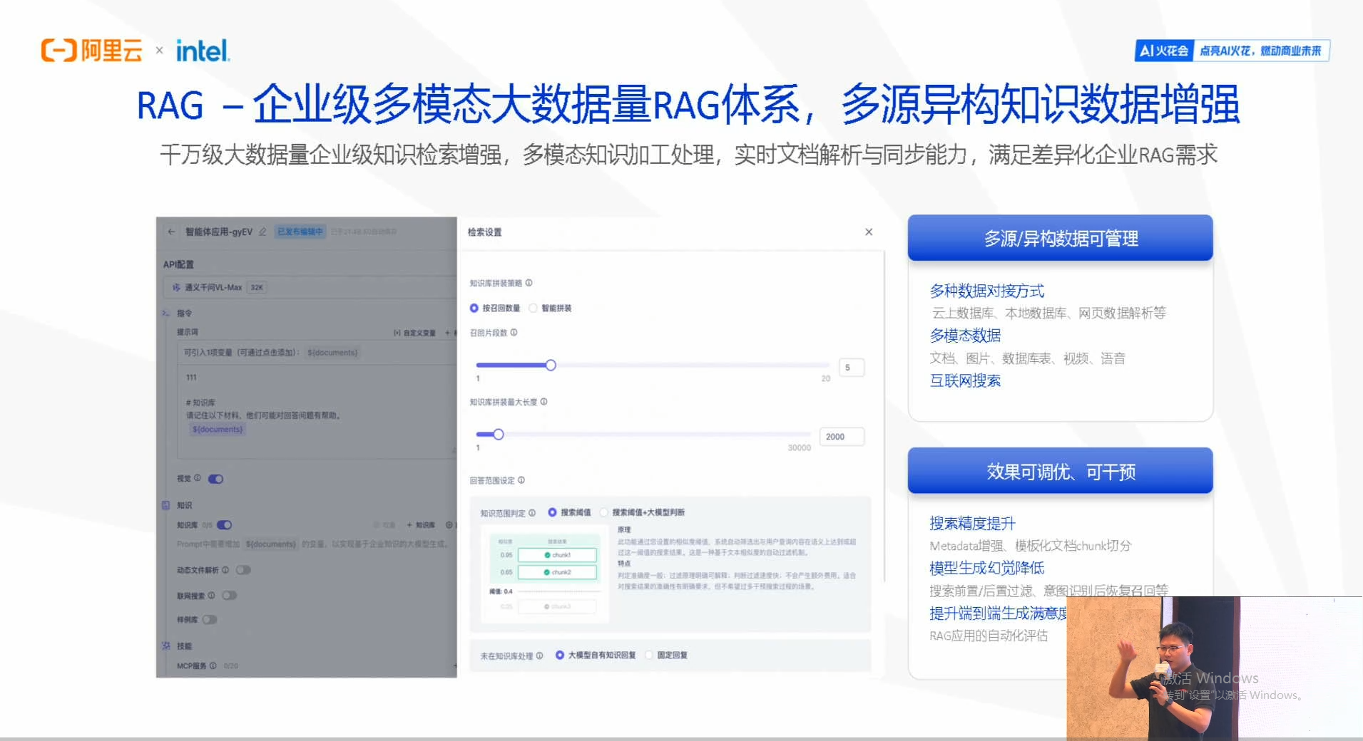The height and width of the screenshot is (741, 1363).
Task: Select the 搜索阈值 option in 知识范围判定
Action: coord(551,512)
